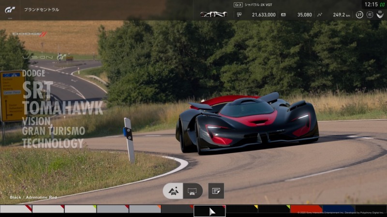387x217 pixels.
Task: Click the Black / Adrenaline Red color label
Action: click(33, 197)
